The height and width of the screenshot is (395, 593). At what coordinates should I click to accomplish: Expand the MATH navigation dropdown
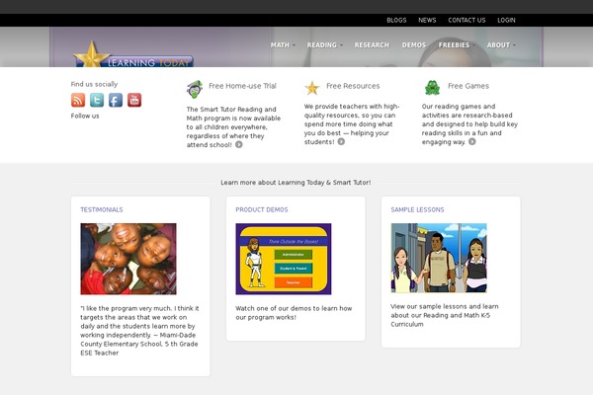pos(283,45)
